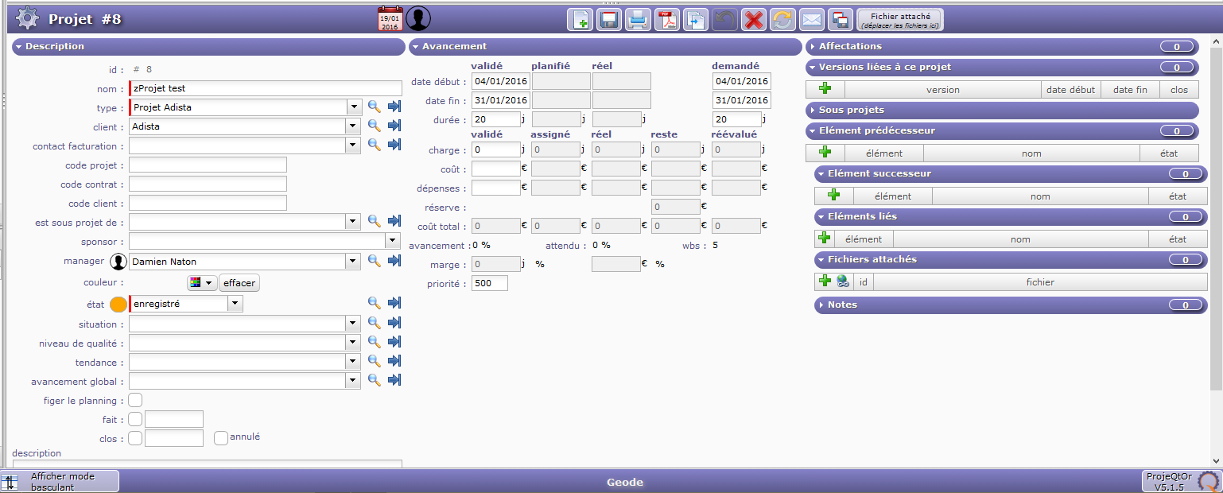Search project types with the magnifier icon
Image resolution: width=1223 pixels, height=493 pixels.
pos(375,107)
